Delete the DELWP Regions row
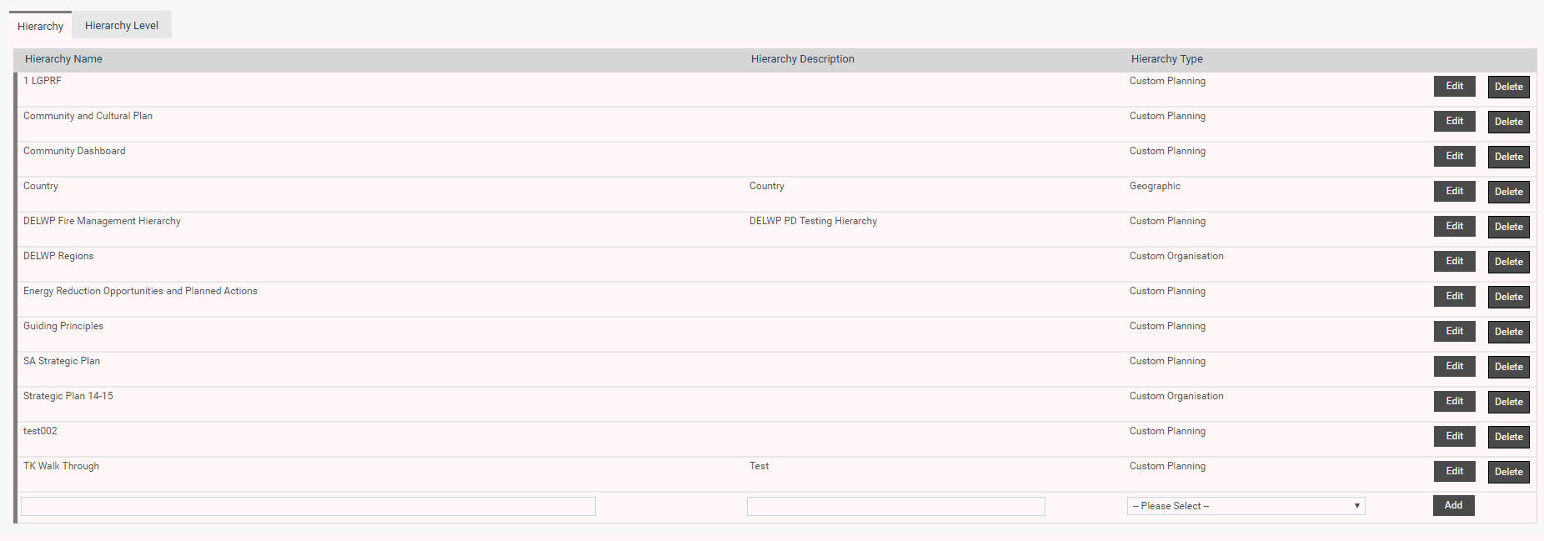 click(x=1509, y=262)
